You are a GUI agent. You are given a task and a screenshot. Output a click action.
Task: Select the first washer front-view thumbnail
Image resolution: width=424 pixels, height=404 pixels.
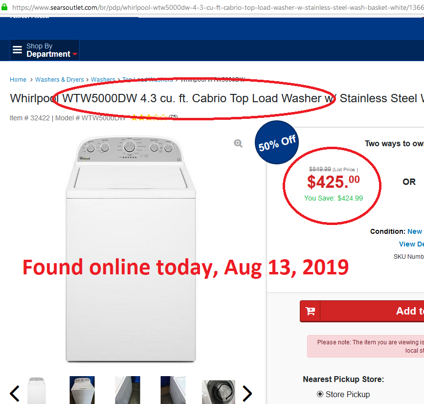(37, 390)
